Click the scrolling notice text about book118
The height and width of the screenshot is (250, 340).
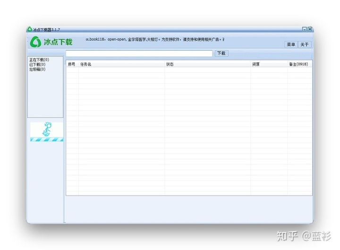[155, 40]
